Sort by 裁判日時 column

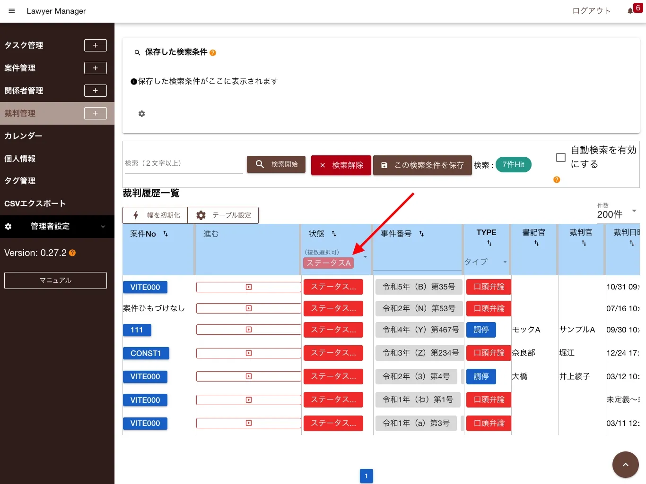point(632,243)
